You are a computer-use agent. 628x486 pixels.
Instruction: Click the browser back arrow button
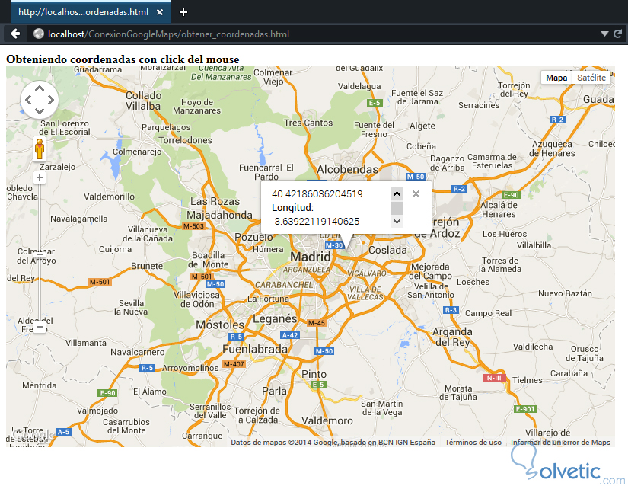[15, 34]
